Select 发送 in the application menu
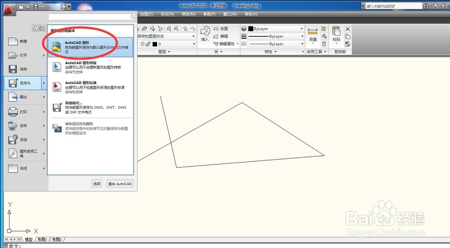The width and height of the screenshot is (450, 248). [x=25, y=140]
